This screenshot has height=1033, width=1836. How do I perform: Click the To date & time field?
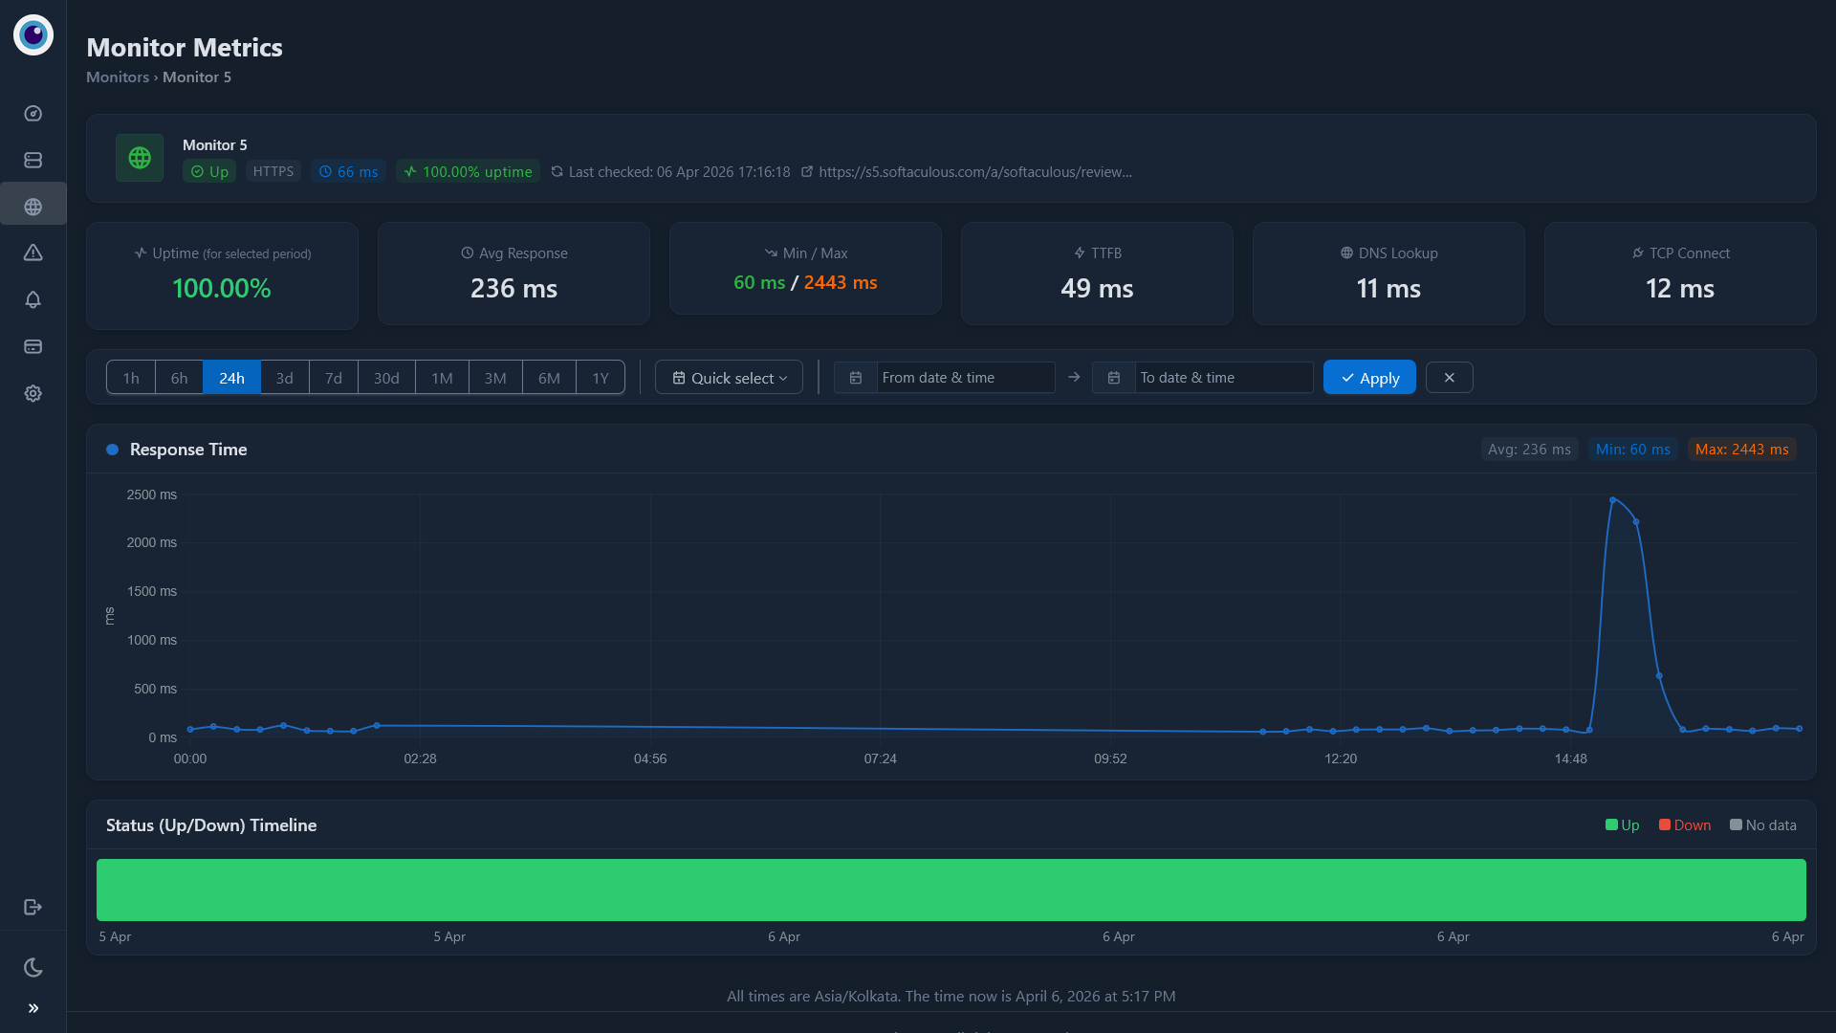1222,378
